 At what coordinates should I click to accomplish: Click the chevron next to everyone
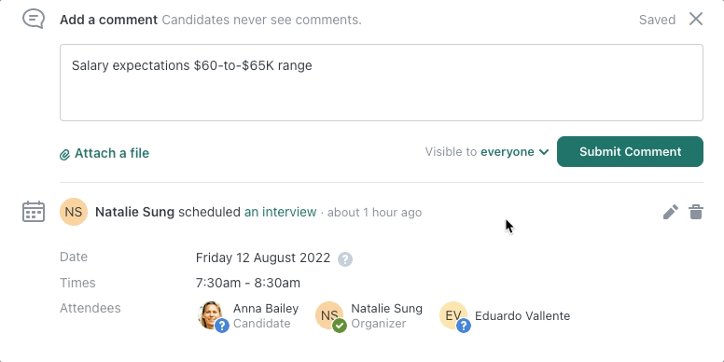543,152
